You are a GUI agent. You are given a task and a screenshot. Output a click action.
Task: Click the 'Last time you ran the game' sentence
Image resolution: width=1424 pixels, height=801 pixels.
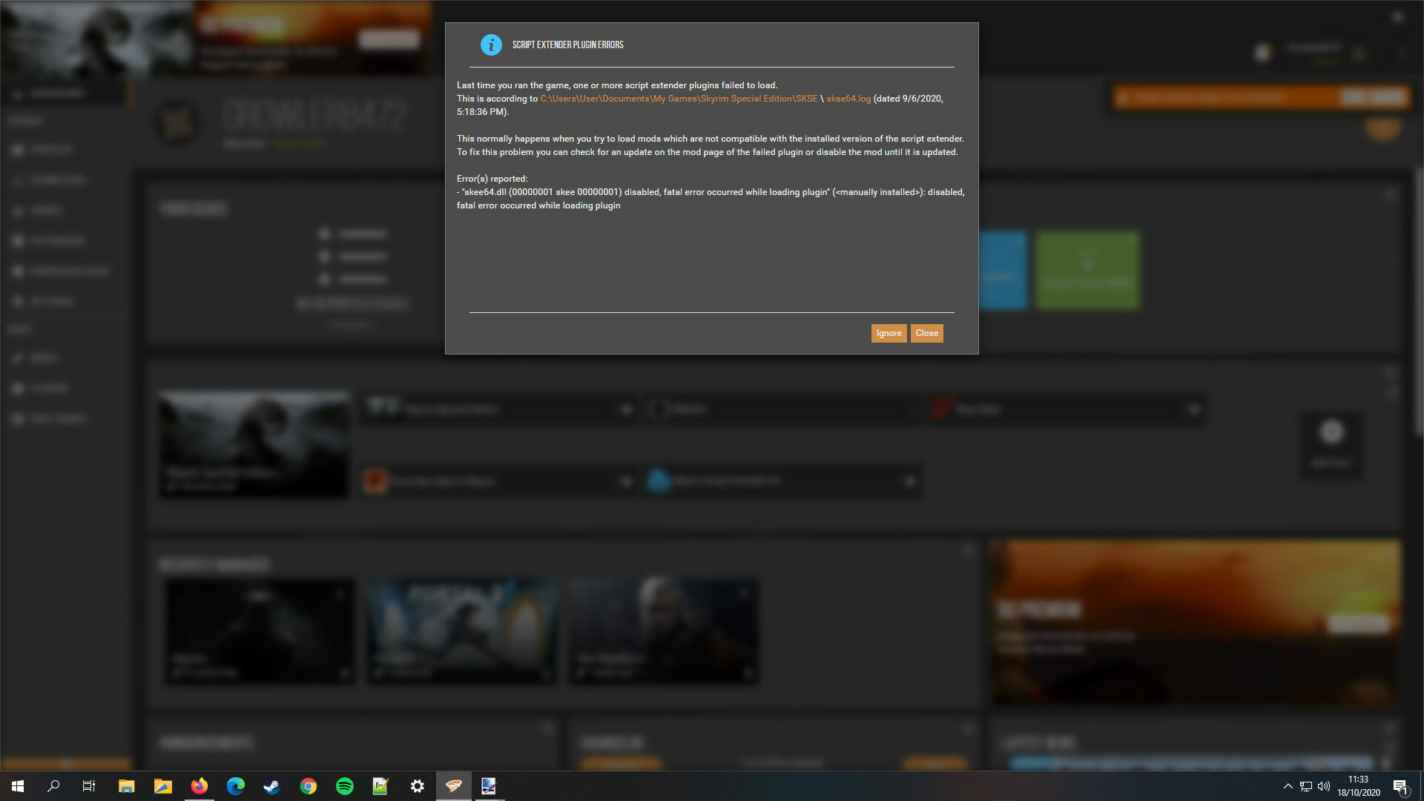(x=617, y=85)
